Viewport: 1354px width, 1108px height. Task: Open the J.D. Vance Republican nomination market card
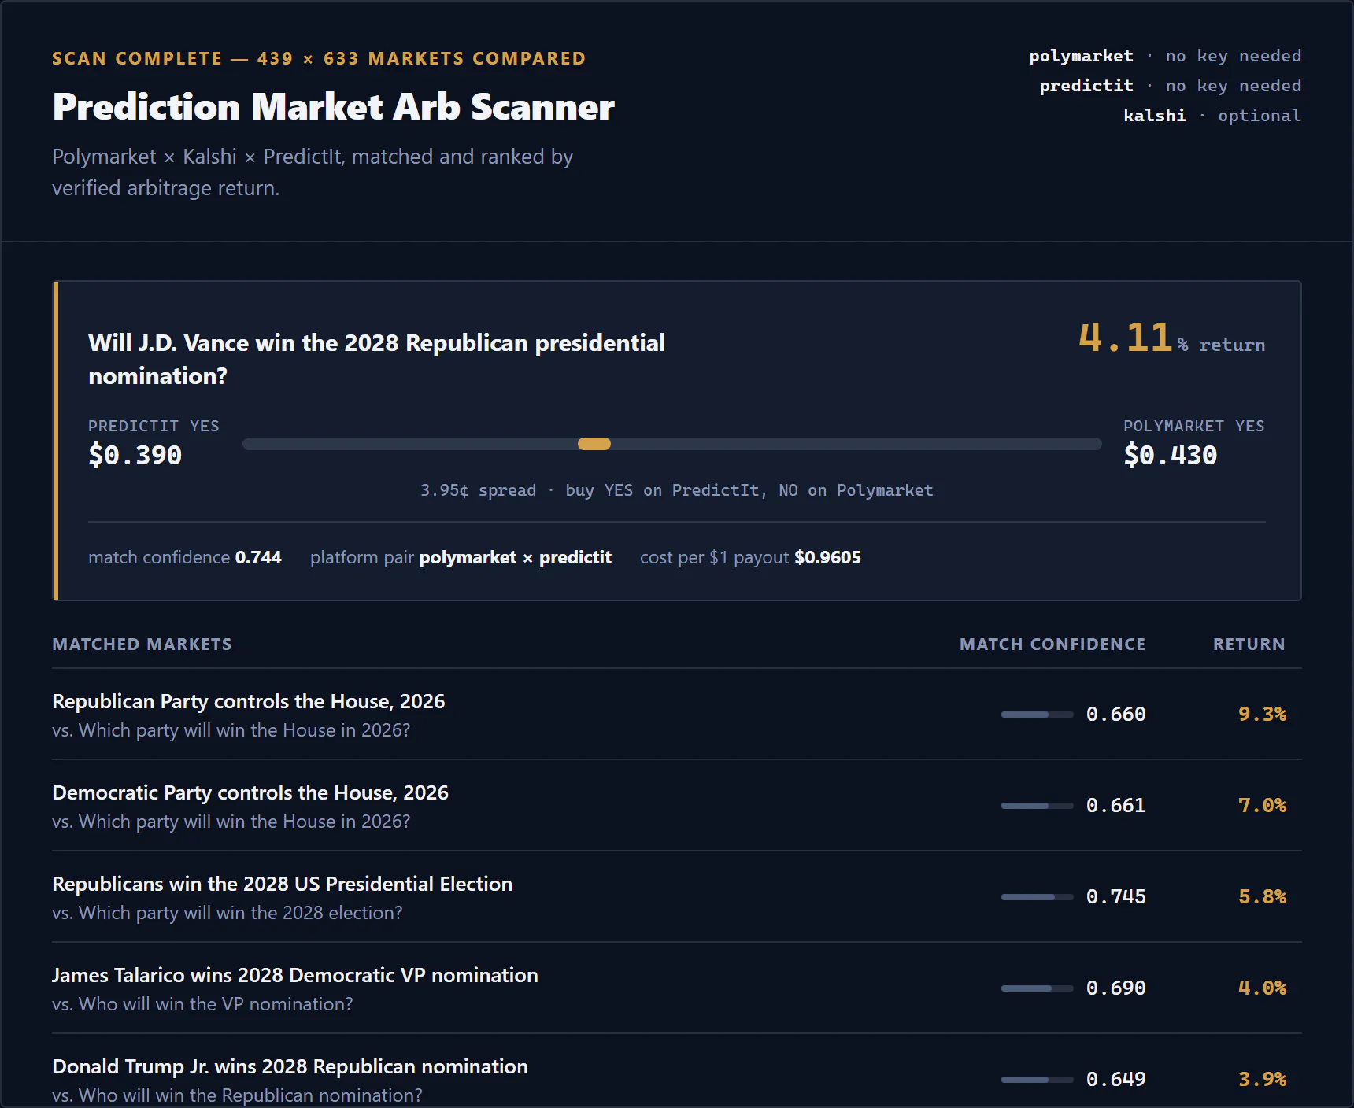point(677,441)
